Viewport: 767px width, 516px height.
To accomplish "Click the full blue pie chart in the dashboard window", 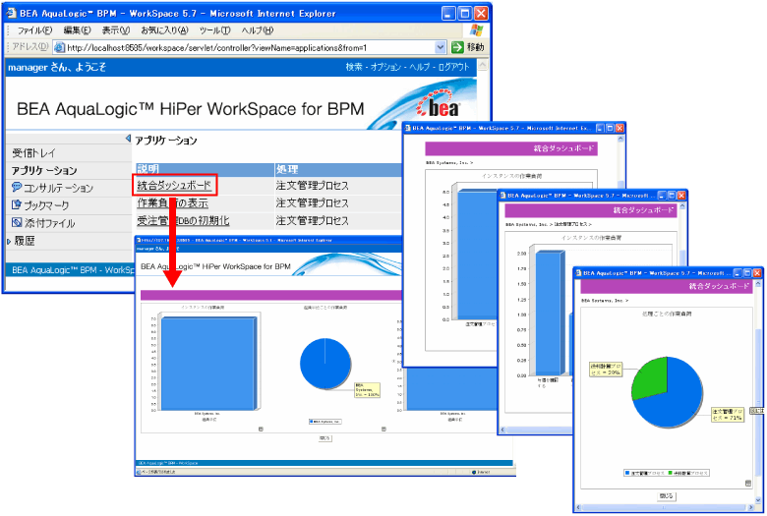I will pos(325,364).
